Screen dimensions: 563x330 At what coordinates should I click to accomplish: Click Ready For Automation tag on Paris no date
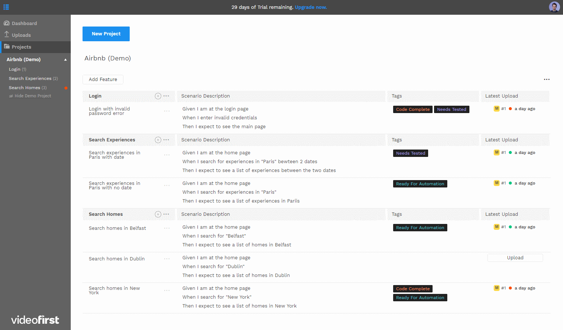[x=420, y=184]
